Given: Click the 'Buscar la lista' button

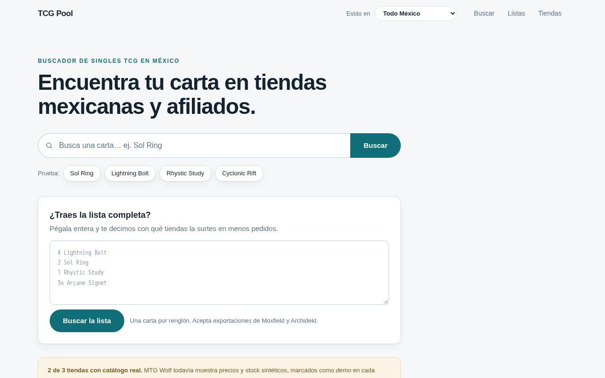Looking at the screenshot, I should (x=87, y=321).
